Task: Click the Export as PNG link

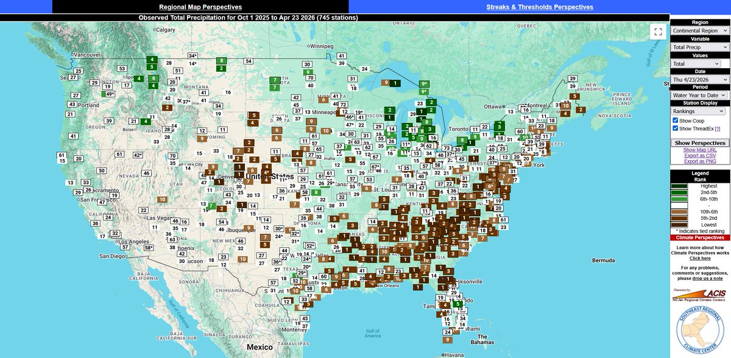Action: pos(700,161)
